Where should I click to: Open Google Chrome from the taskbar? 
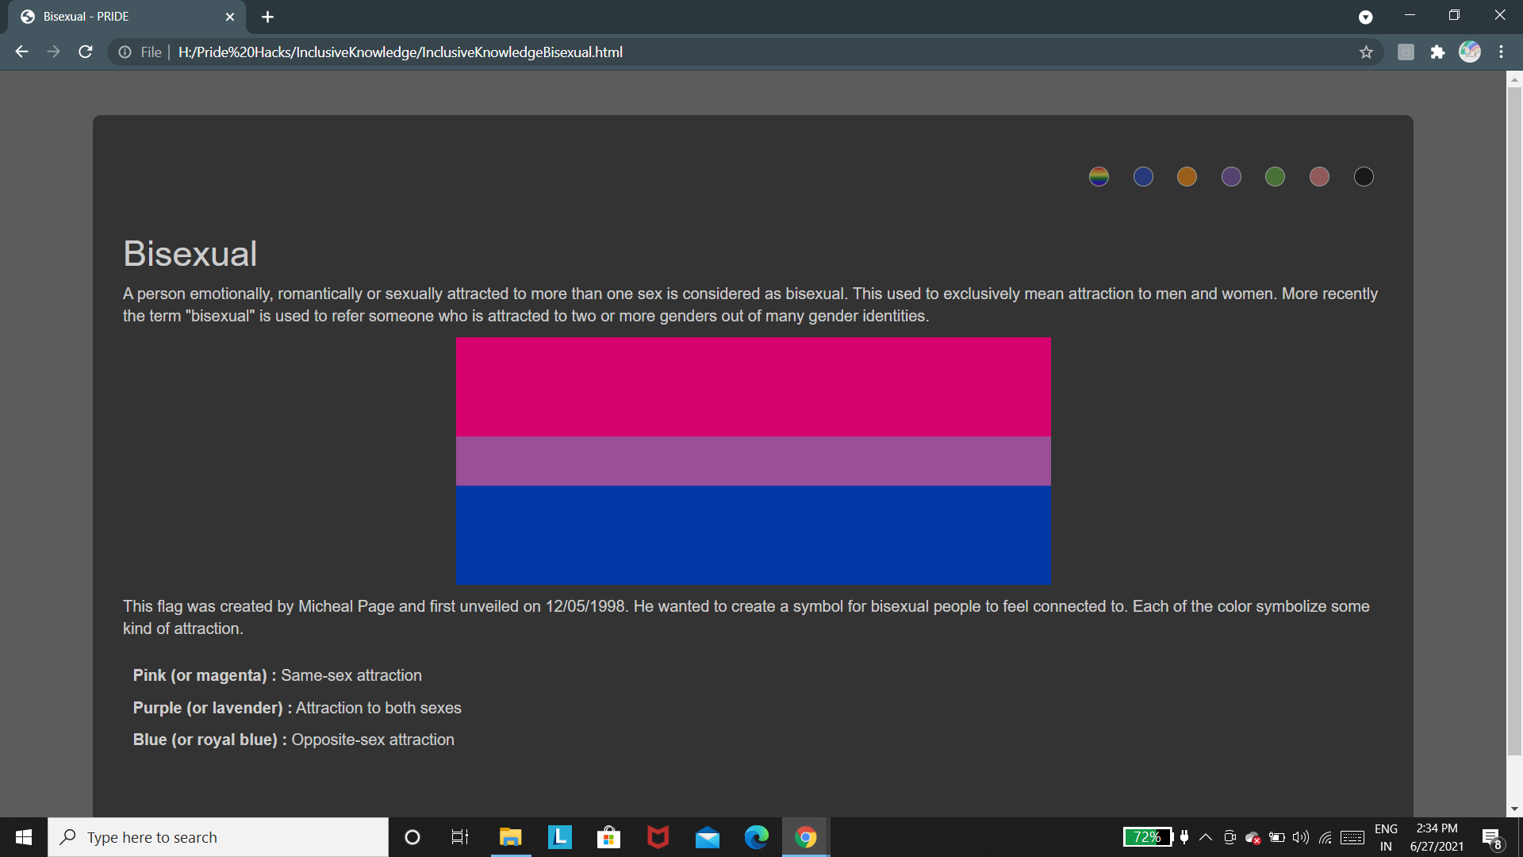pyautogui.click(x=805, y=836)
